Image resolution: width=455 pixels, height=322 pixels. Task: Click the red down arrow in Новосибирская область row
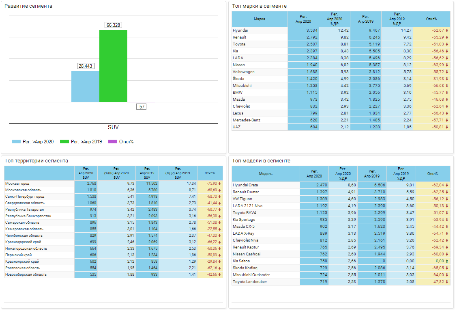coord(220,274)
